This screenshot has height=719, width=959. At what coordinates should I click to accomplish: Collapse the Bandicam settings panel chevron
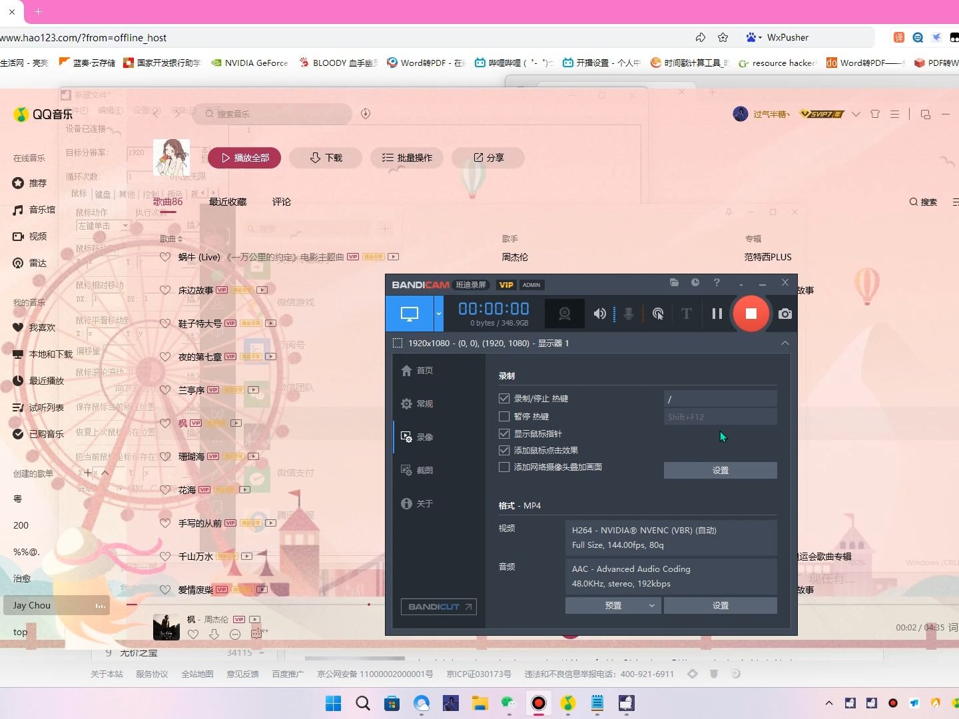pyautogui.click(x=785, y=343)
